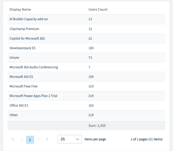Go to last page arrow icon
The image size is (173, 151).
(x=47, y=139)
